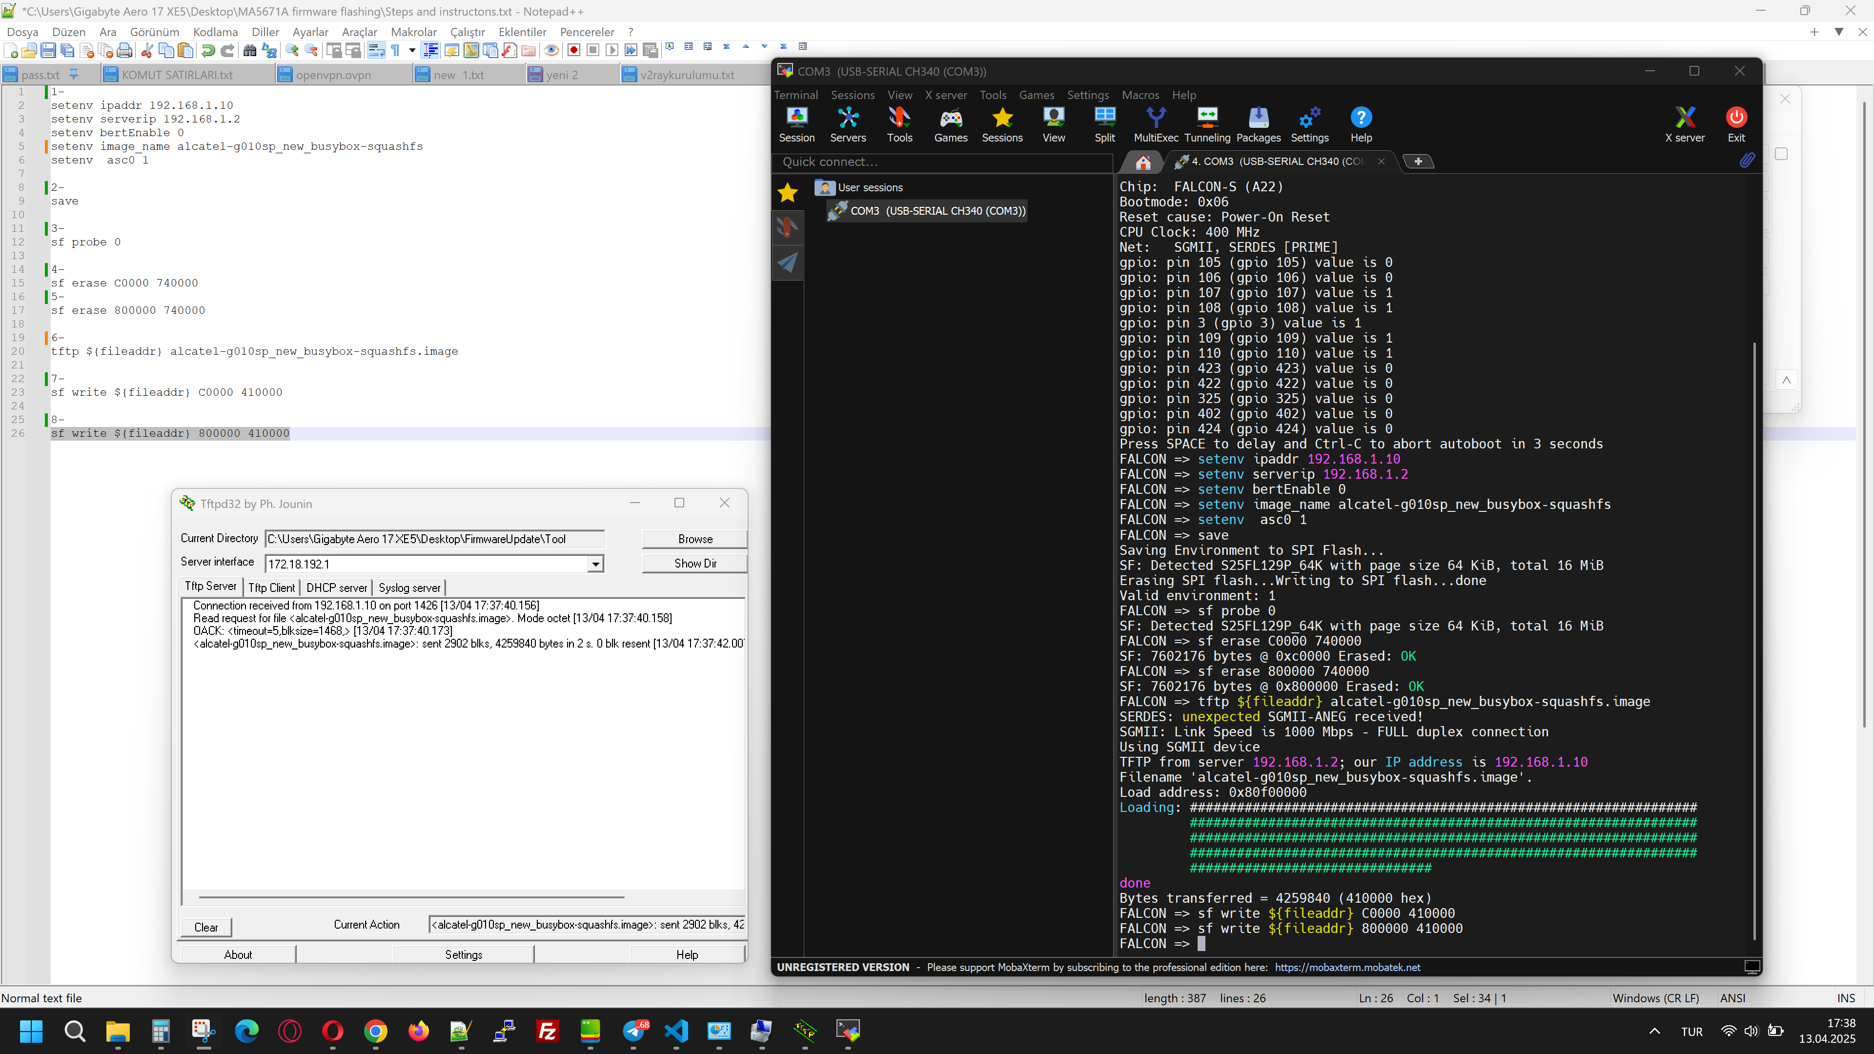Open the Tools icon in MobaXterm toolbar
Screen dimensions: 1874x1054
pyautogui.click(x=899, y=125)
